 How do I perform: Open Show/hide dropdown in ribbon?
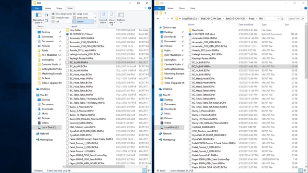tap(112, 18)
